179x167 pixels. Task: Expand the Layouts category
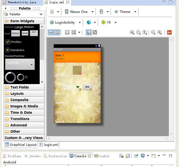[x=24, y=94]
